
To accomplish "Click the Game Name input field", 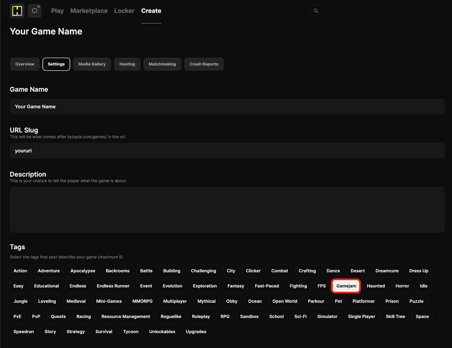I will pyautogui.click(x=227, y=107).
